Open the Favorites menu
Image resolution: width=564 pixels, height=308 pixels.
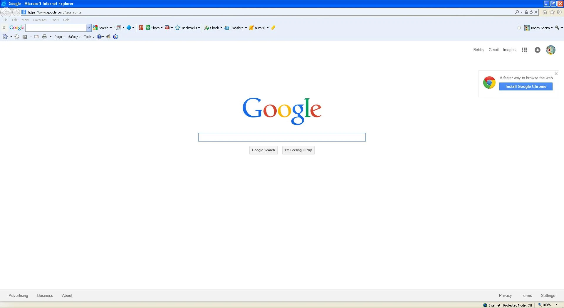click(x=40, y=20)
